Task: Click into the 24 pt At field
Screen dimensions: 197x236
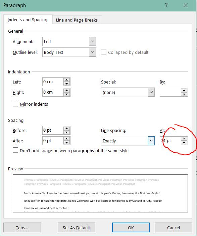Action: [x=170, y=141]
